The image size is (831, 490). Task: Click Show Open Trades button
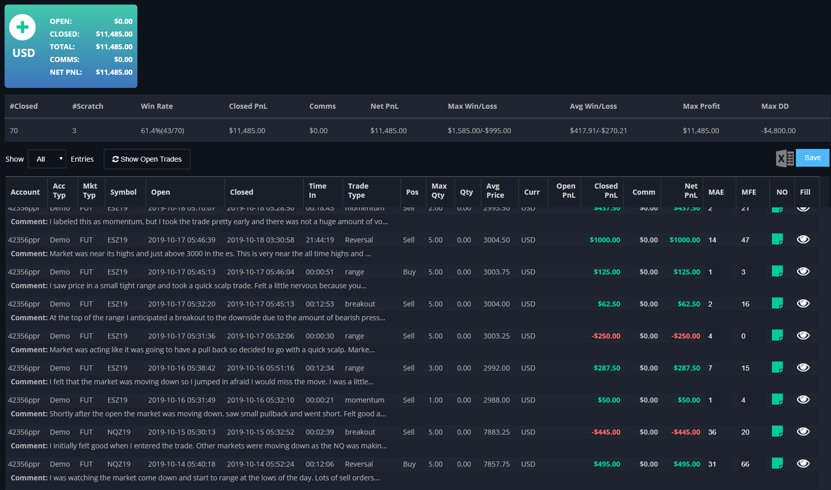147,159
